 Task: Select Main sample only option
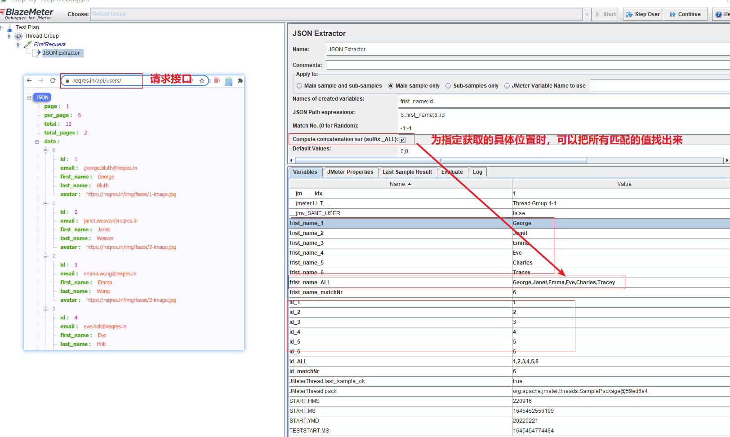pyautogui.click(x=391, y=86)
